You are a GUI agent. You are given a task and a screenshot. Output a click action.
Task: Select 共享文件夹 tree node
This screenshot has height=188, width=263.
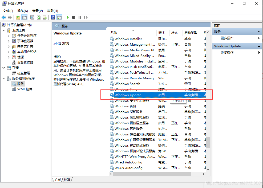click(x=25, y=46)
